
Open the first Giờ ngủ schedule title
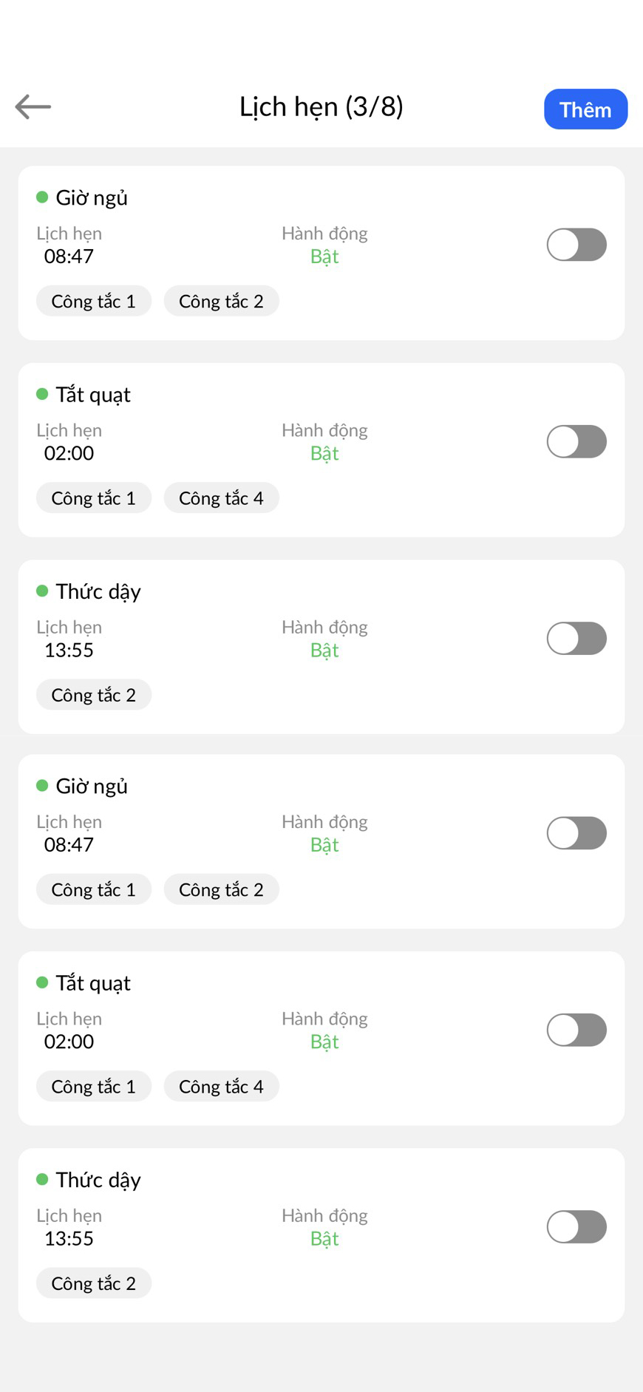(92, 198)
